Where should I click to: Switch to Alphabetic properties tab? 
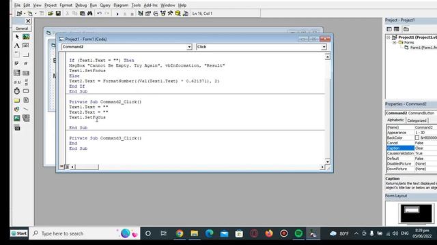395,120
